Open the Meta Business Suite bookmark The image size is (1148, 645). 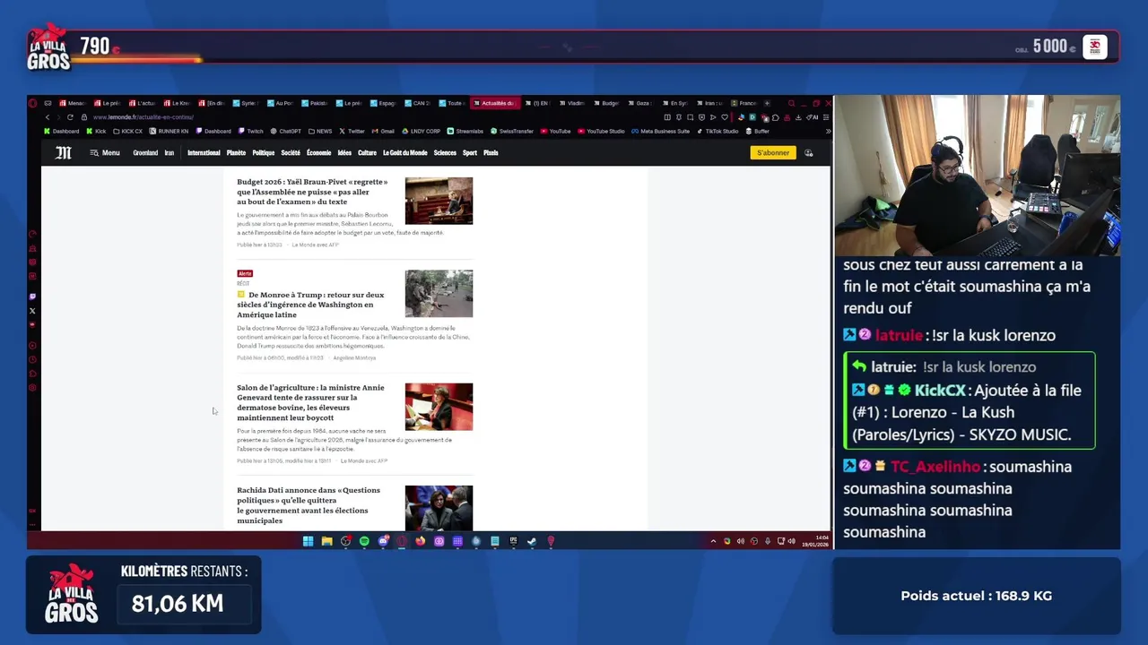pos(660,132)
